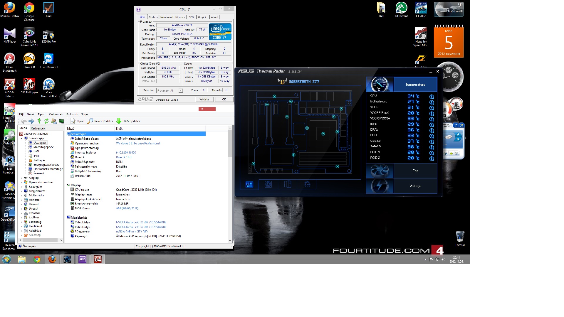
Task: Open LinX desktop shortcut
Action: 48,10
